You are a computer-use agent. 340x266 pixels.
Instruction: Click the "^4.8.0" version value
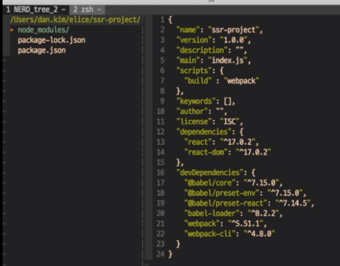[259, 233]
